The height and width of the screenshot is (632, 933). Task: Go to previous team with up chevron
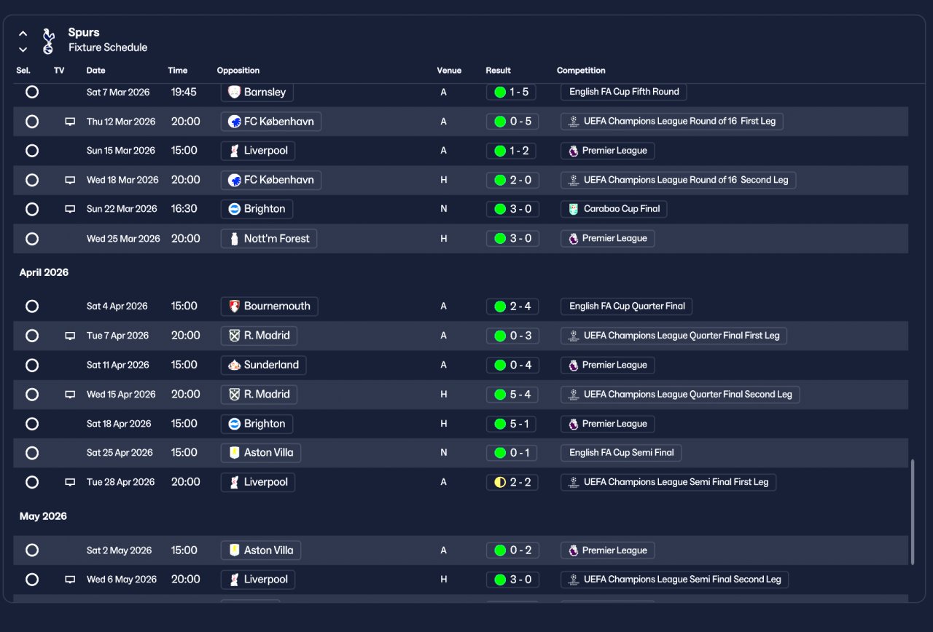(23, 33)
